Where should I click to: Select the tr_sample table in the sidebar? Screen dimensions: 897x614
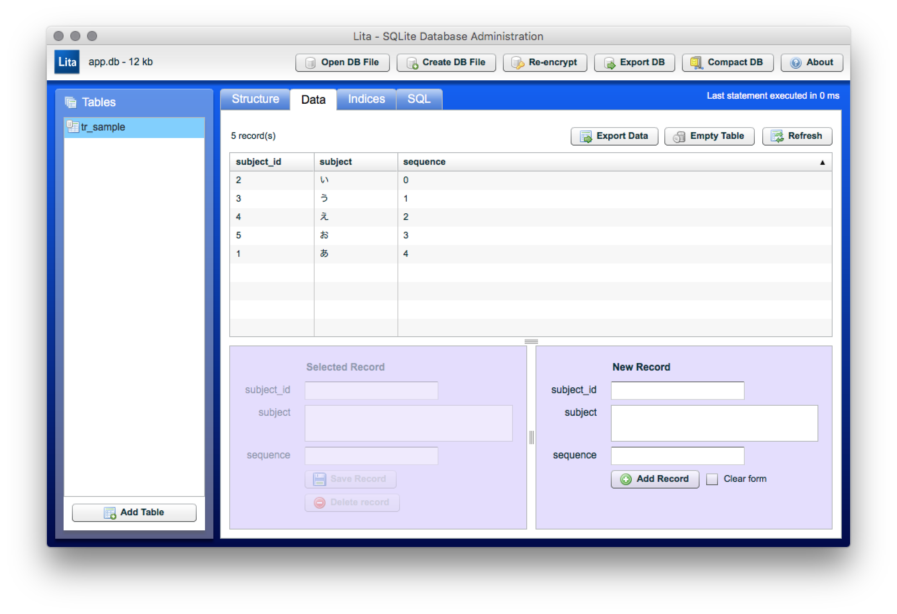pyautogui.click(x=102, y=127)
